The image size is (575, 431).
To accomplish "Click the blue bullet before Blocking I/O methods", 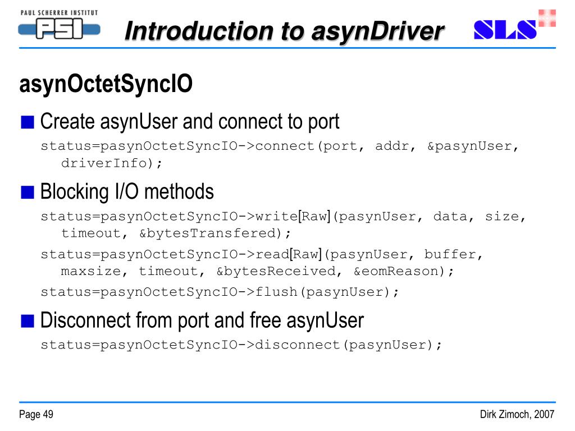I will point(28,192).
